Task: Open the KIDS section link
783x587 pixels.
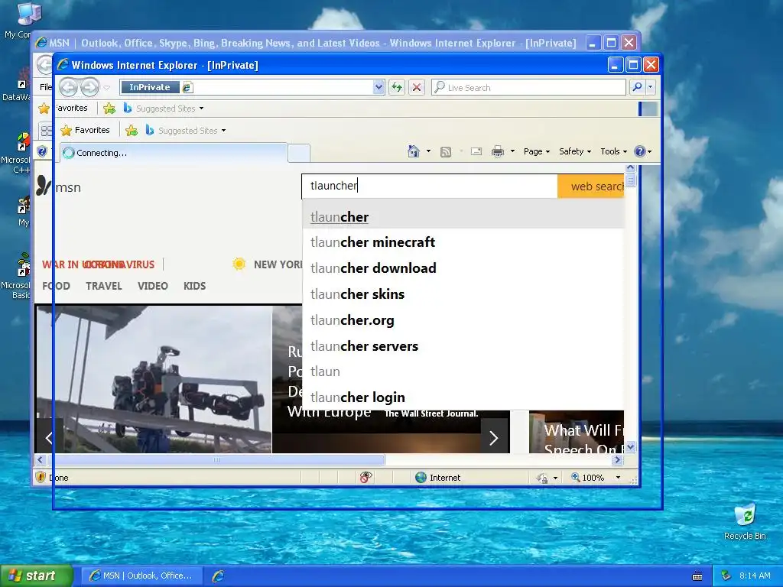Action: tap(194, 286)
